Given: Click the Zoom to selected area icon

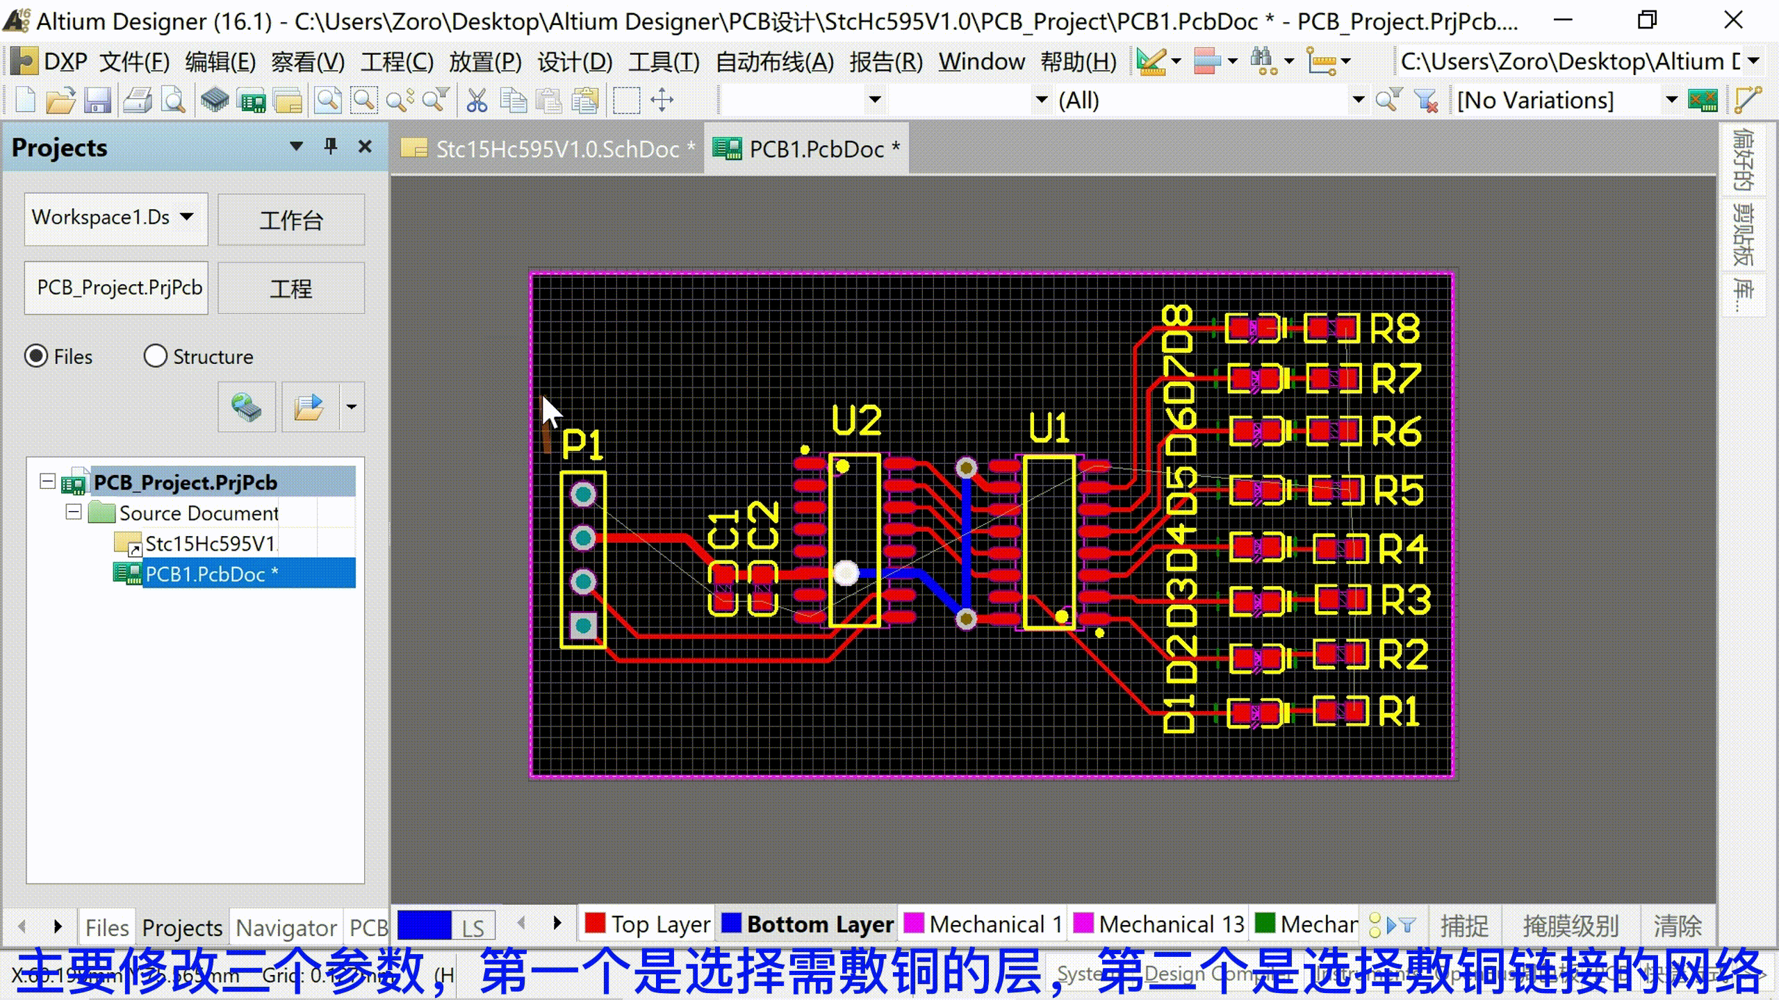Looking at the screenshot, I should tap(363, 101).
